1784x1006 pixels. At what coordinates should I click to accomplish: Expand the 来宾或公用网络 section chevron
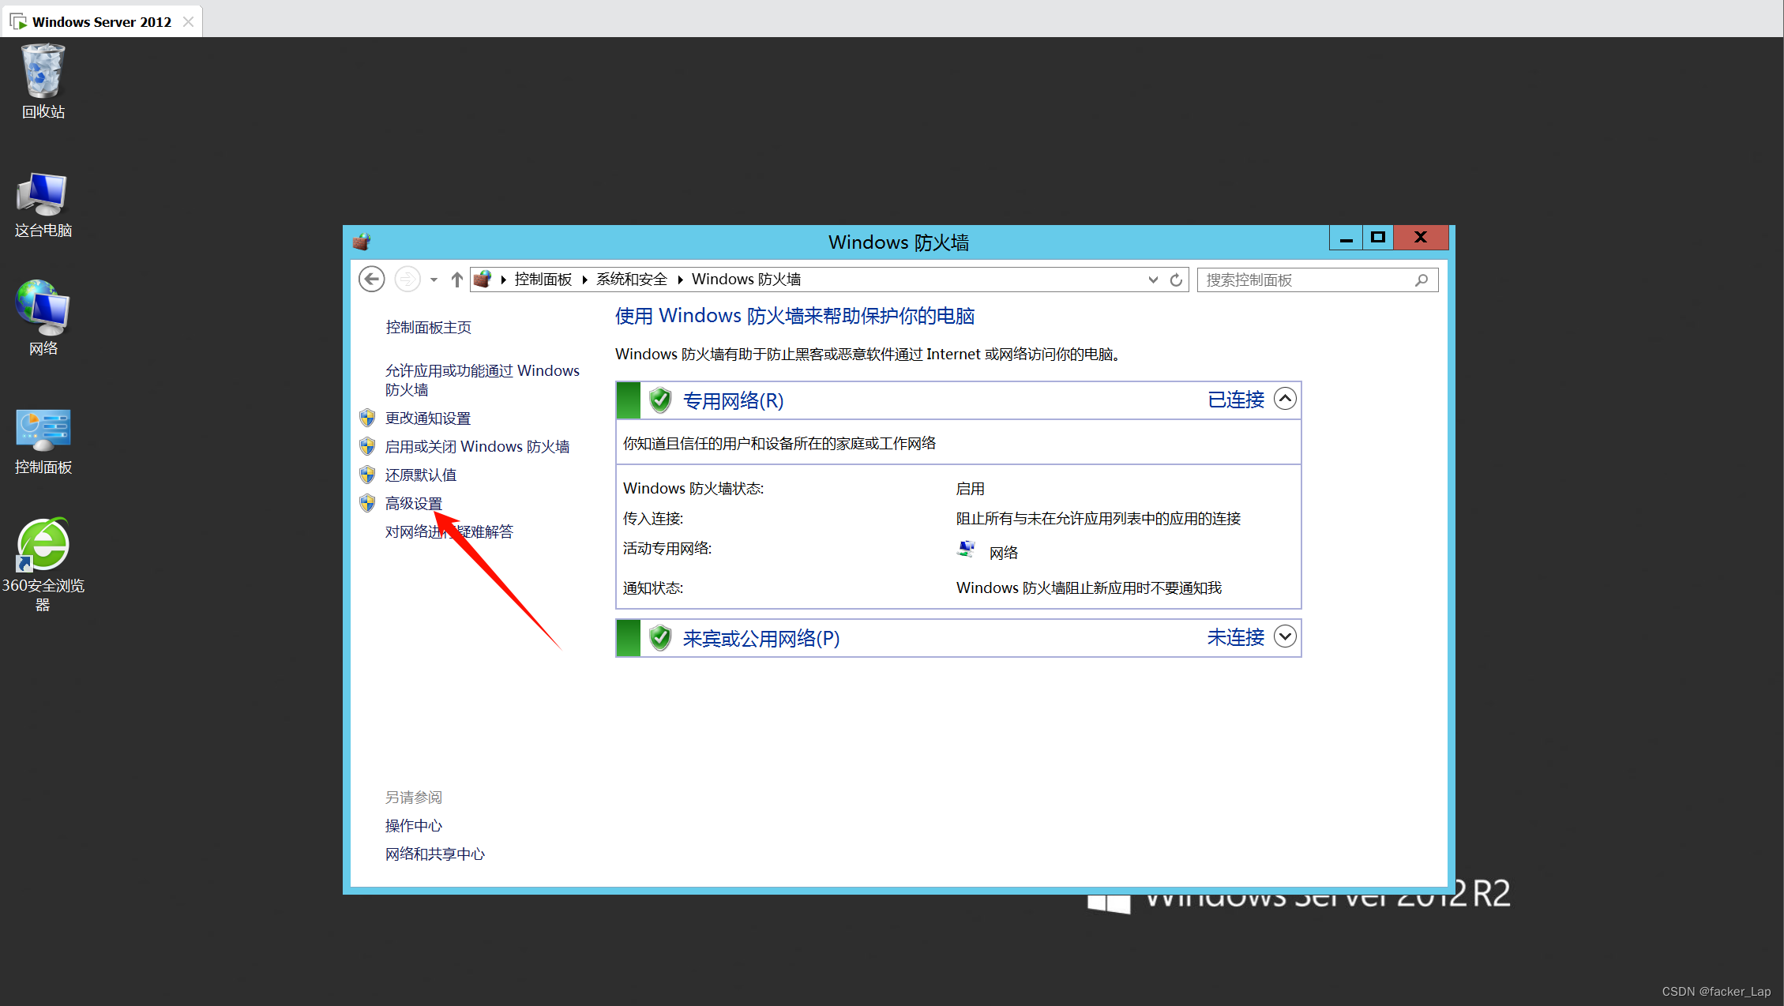[x=1285, y=636]
